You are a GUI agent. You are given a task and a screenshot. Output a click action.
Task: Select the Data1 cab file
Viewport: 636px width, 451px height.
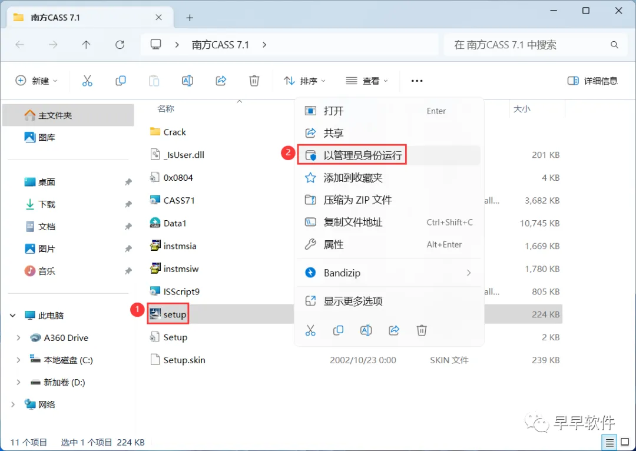[168, 223]
